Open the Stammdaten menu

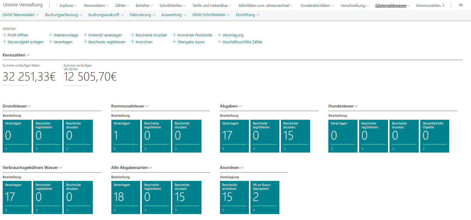[96, 5]
